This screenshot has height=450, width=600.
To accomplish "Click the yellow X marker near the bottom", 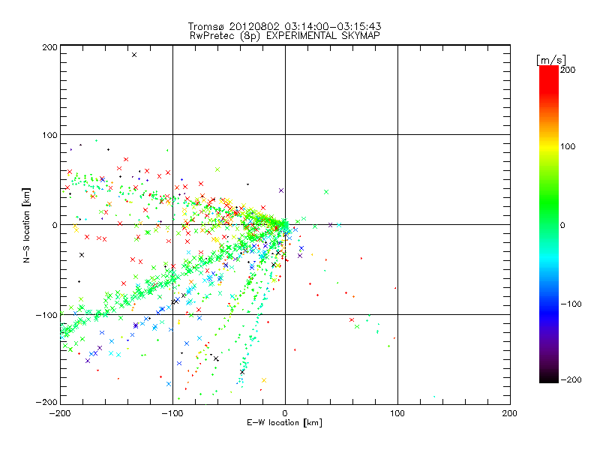I will (264, 380).
